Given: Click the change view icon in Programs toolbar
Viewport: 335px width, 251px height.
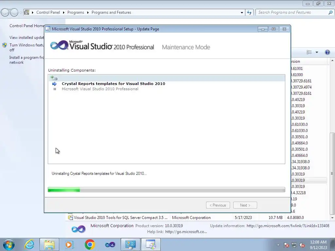Looking at the screenshot, I should pos(309,52).
